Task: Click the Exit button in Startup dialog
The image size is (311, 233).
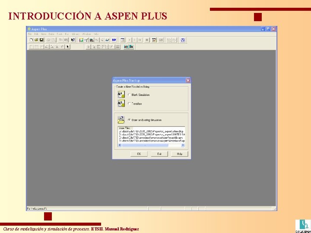Action: coord(159,154)
